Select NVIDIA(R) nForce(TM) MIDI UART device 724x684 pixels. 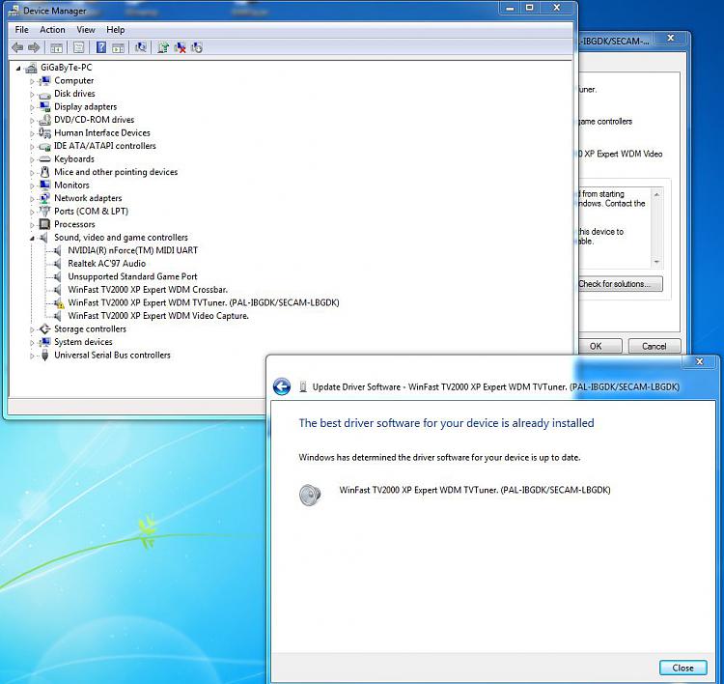(x=133, y=250)
